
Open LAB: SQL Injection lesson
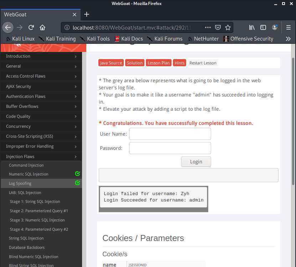[x=25, y=193]
